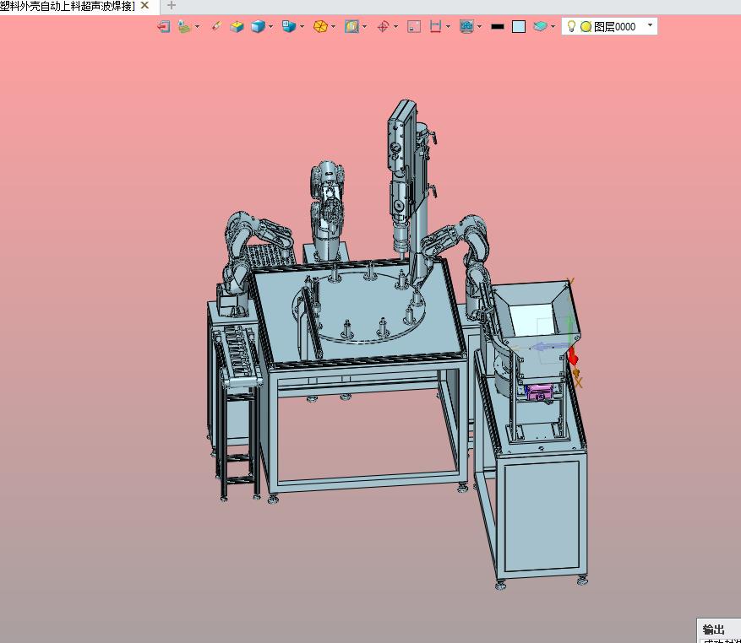Click the orange wireframe polyhedron icon

click(320, 26)
